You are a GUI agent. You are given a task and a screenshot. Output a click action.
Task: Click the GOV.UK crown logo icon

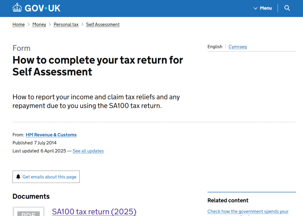click(x=17, y=8)
